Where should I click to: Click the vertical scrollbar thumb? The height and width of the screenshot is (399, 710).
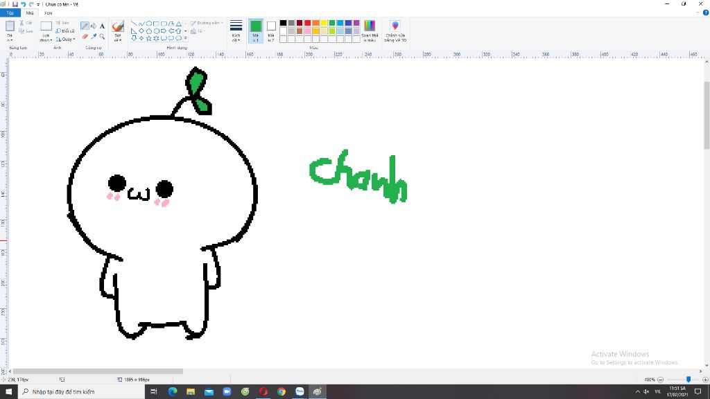click(707, 115)
